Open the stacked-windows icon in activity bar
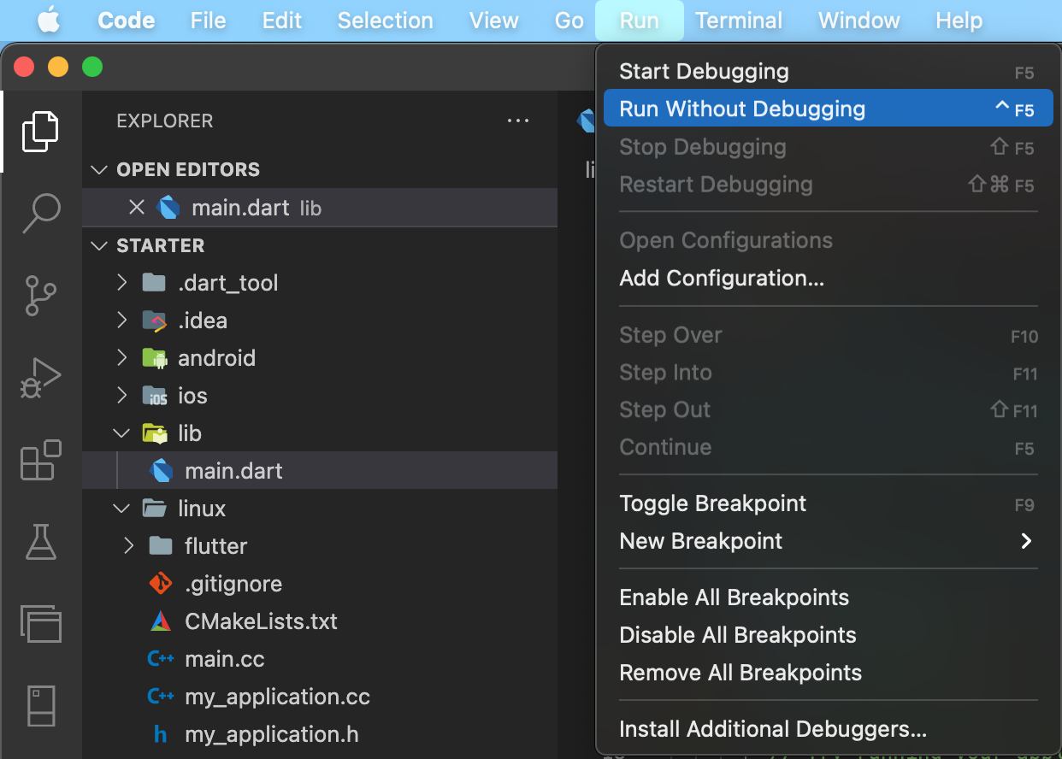The image size is (1062, 759). 40,623
